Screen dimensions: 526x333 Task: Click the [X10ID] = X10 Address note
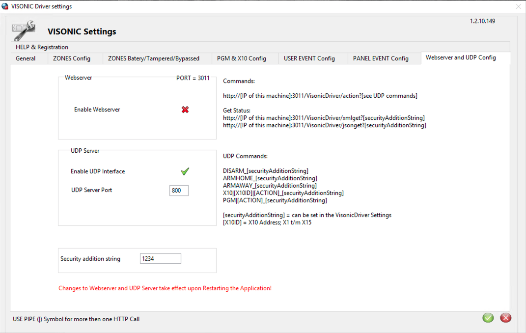(267, 222)
